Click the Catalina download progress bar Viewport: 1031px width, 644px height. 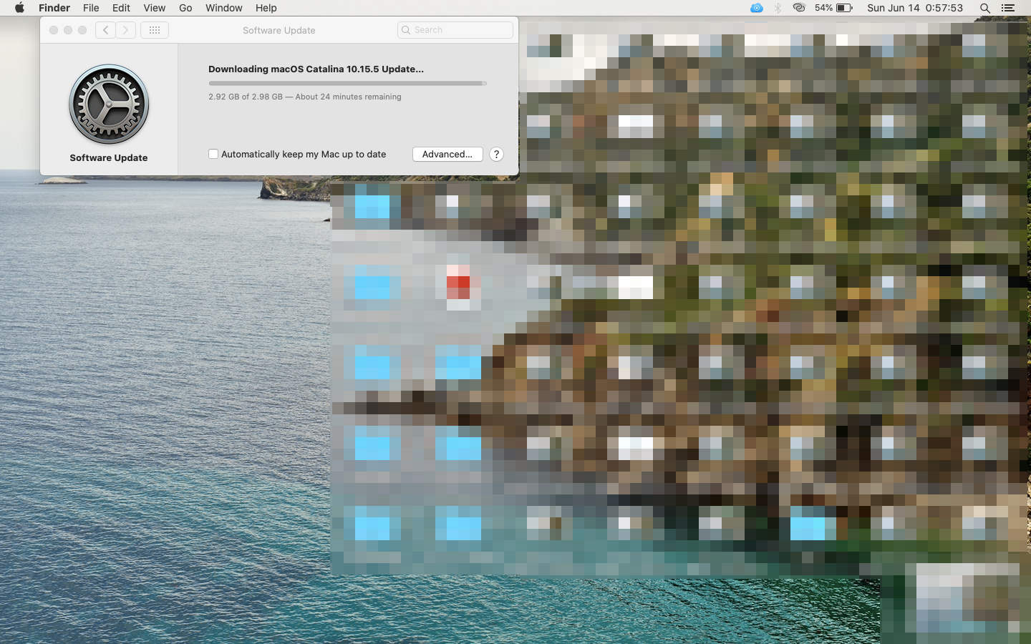coord(347,83)
